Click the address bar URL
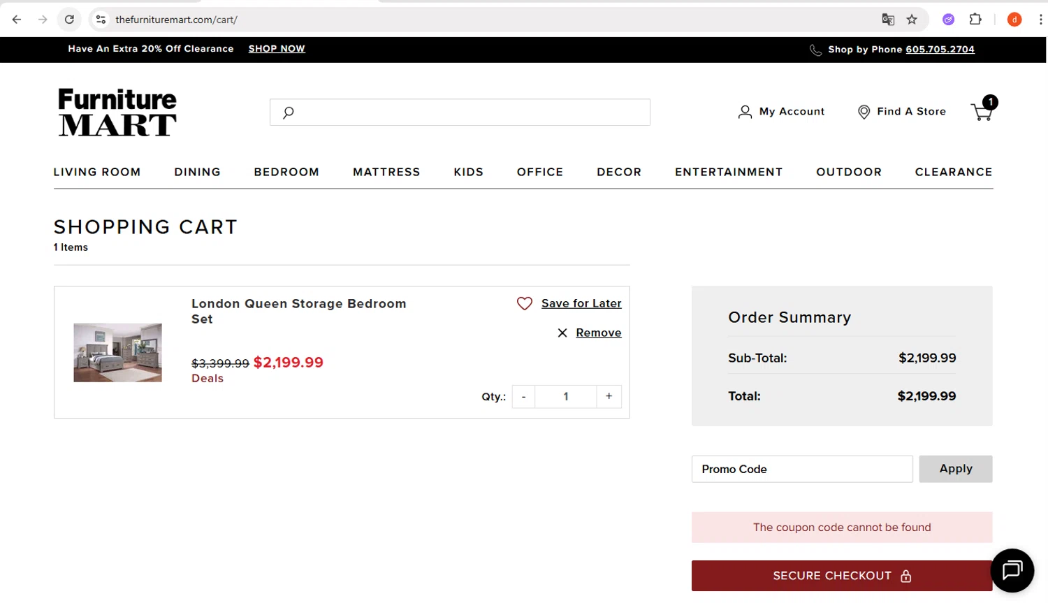Image resolution: width=1048 pixels, height=603 pixels. [176, 20]
